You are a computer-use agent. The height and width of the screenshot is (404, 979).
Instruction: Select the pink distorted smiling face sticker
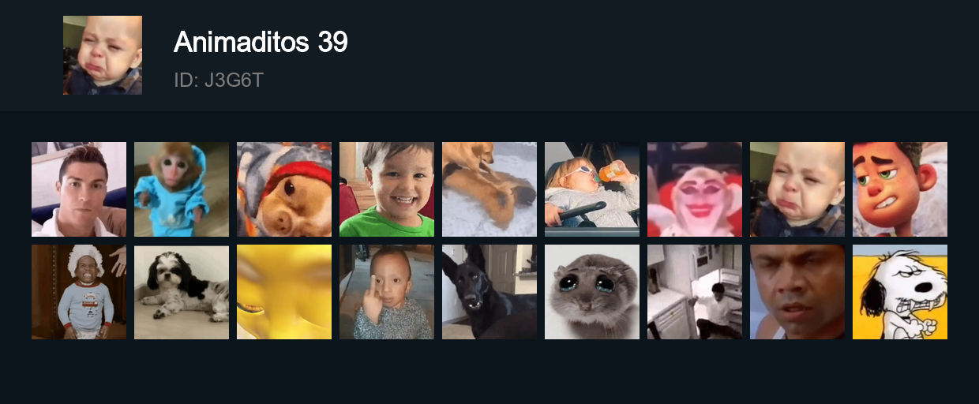(695, 189)
